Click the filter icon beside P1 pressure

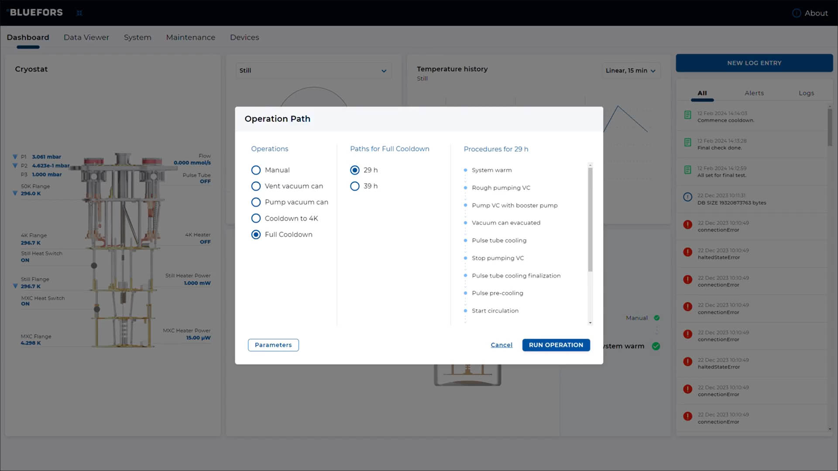click(15, 157)
